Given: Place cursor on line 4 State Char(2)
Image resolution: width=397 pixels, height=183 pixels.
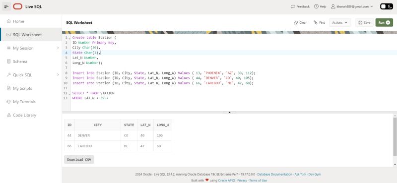Looking at the screenshot, I should [x=86, y=53].
